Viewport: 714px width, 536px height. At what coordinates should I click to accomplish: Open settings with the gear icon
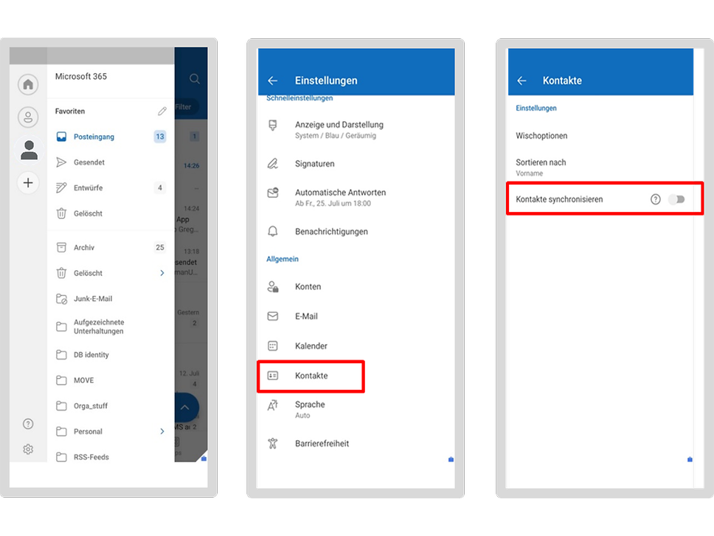coord(28,450)
